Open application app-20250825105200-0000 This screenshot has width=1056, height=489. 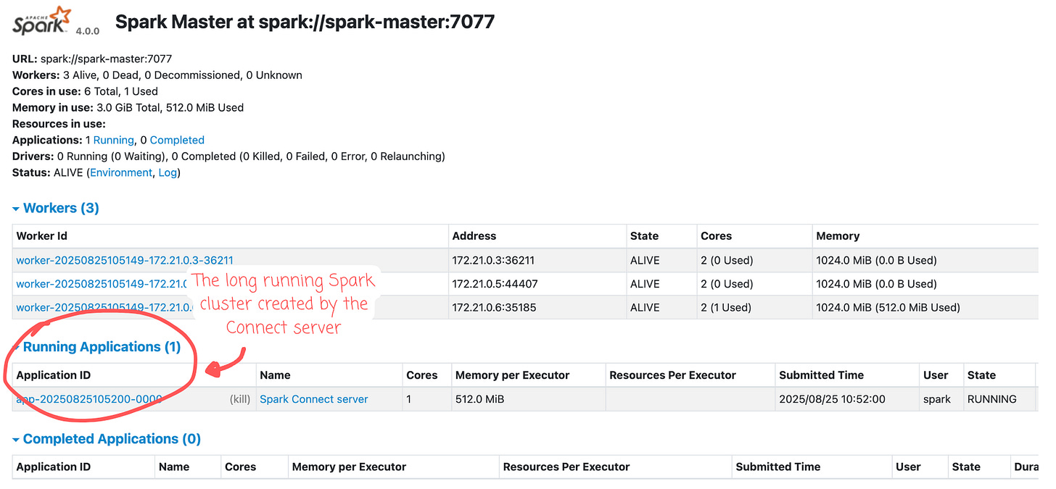pyautogui.click(x=89, y=399)
